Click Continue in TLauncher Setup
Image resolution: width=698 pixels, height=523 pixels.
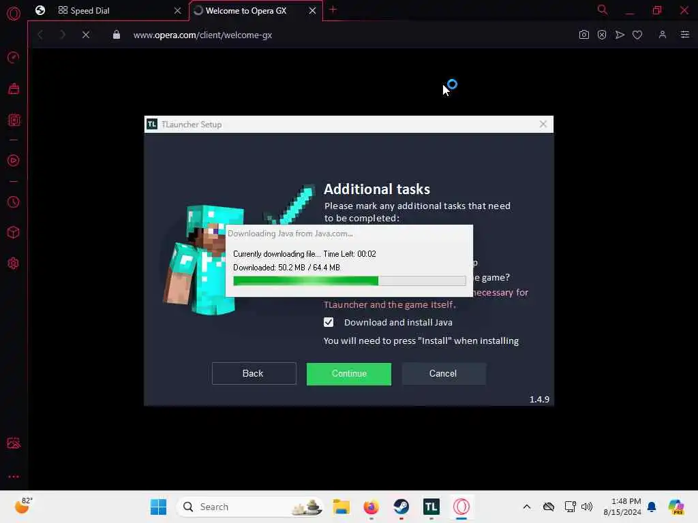pyautogui.click(x=349, y=374)
